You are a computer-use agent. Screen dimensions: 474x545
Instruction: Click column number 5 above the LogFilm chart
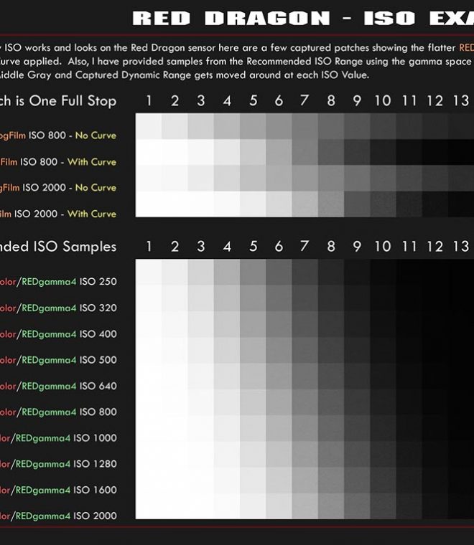pos(253,101)
